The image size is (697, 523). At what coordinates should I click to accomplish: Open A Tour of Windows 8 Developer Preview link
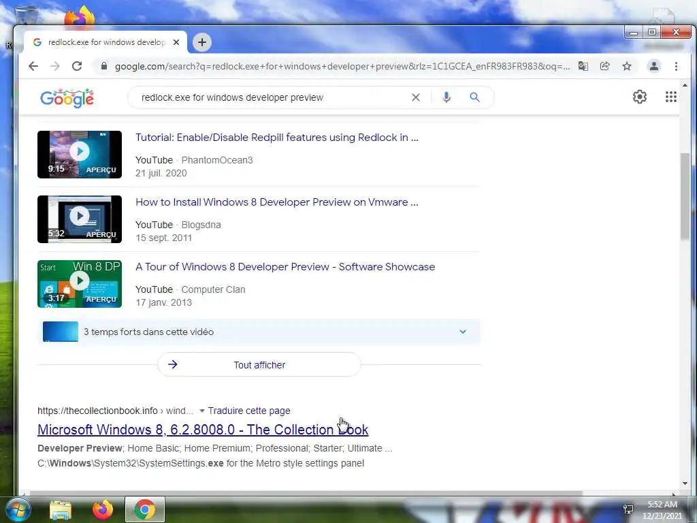[285, 267]
